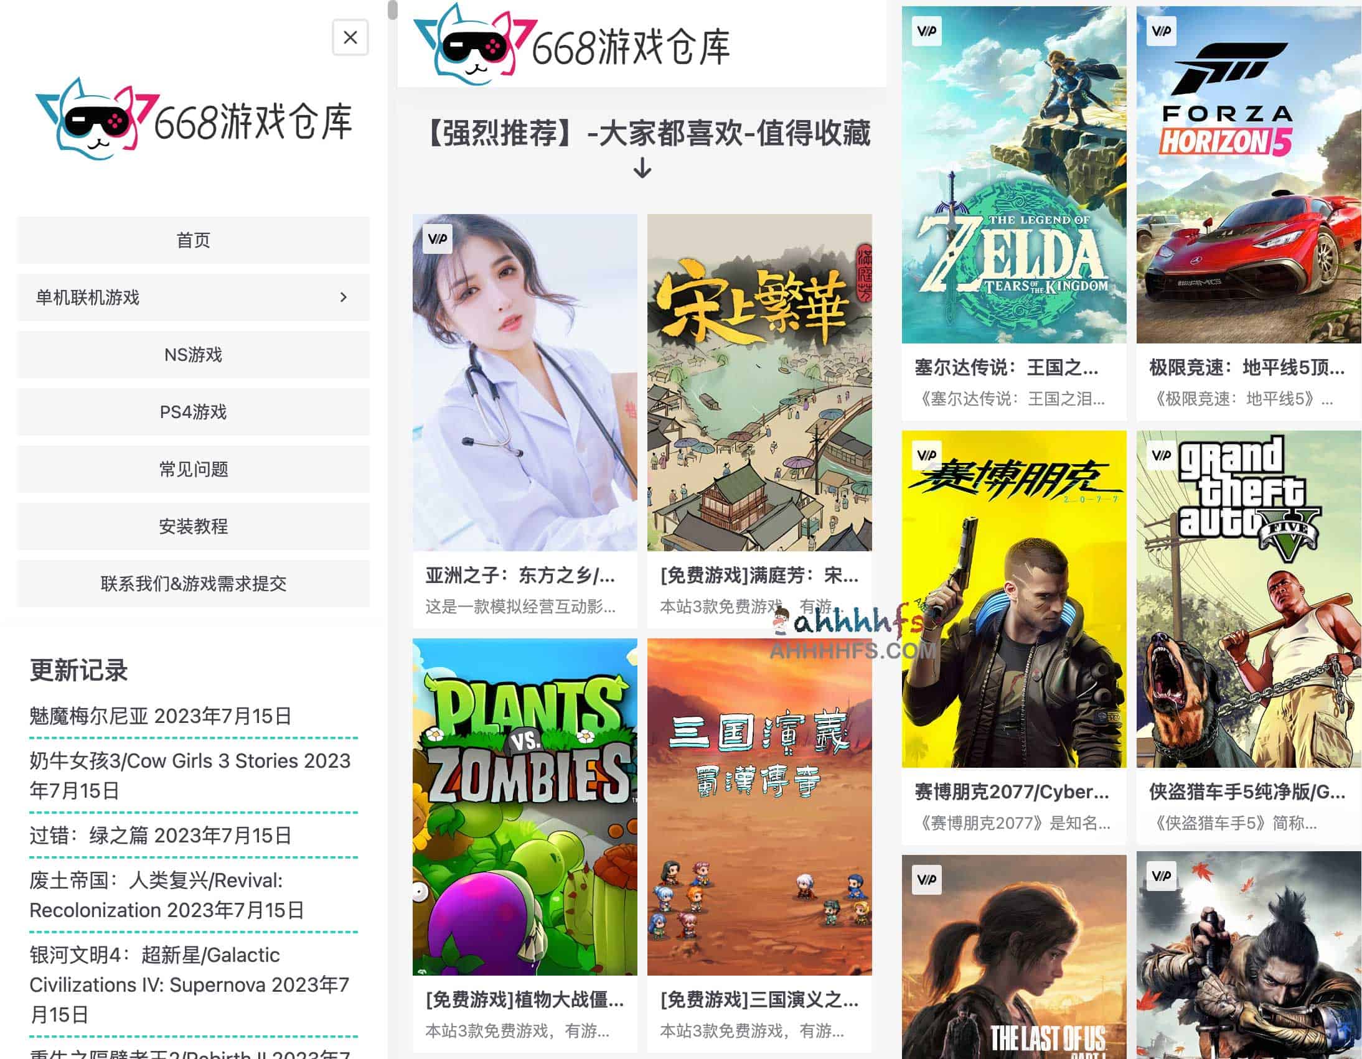
Task: Open update record 银河文明4：超新星/Galactic Civilizations IV
Action: [x=189, y=985]
